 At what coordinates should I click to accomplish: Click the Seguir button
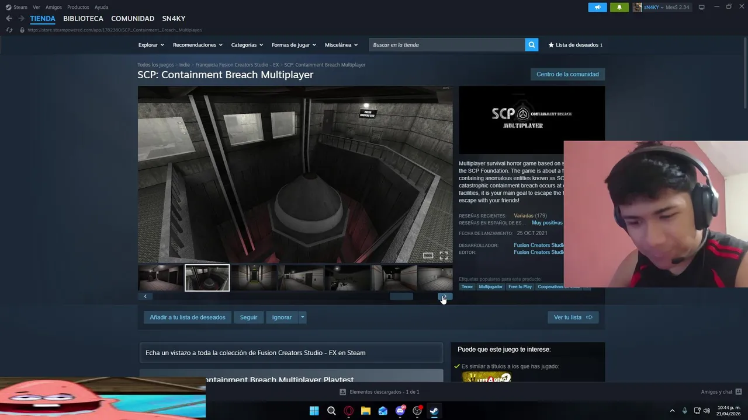click(248, 317)
